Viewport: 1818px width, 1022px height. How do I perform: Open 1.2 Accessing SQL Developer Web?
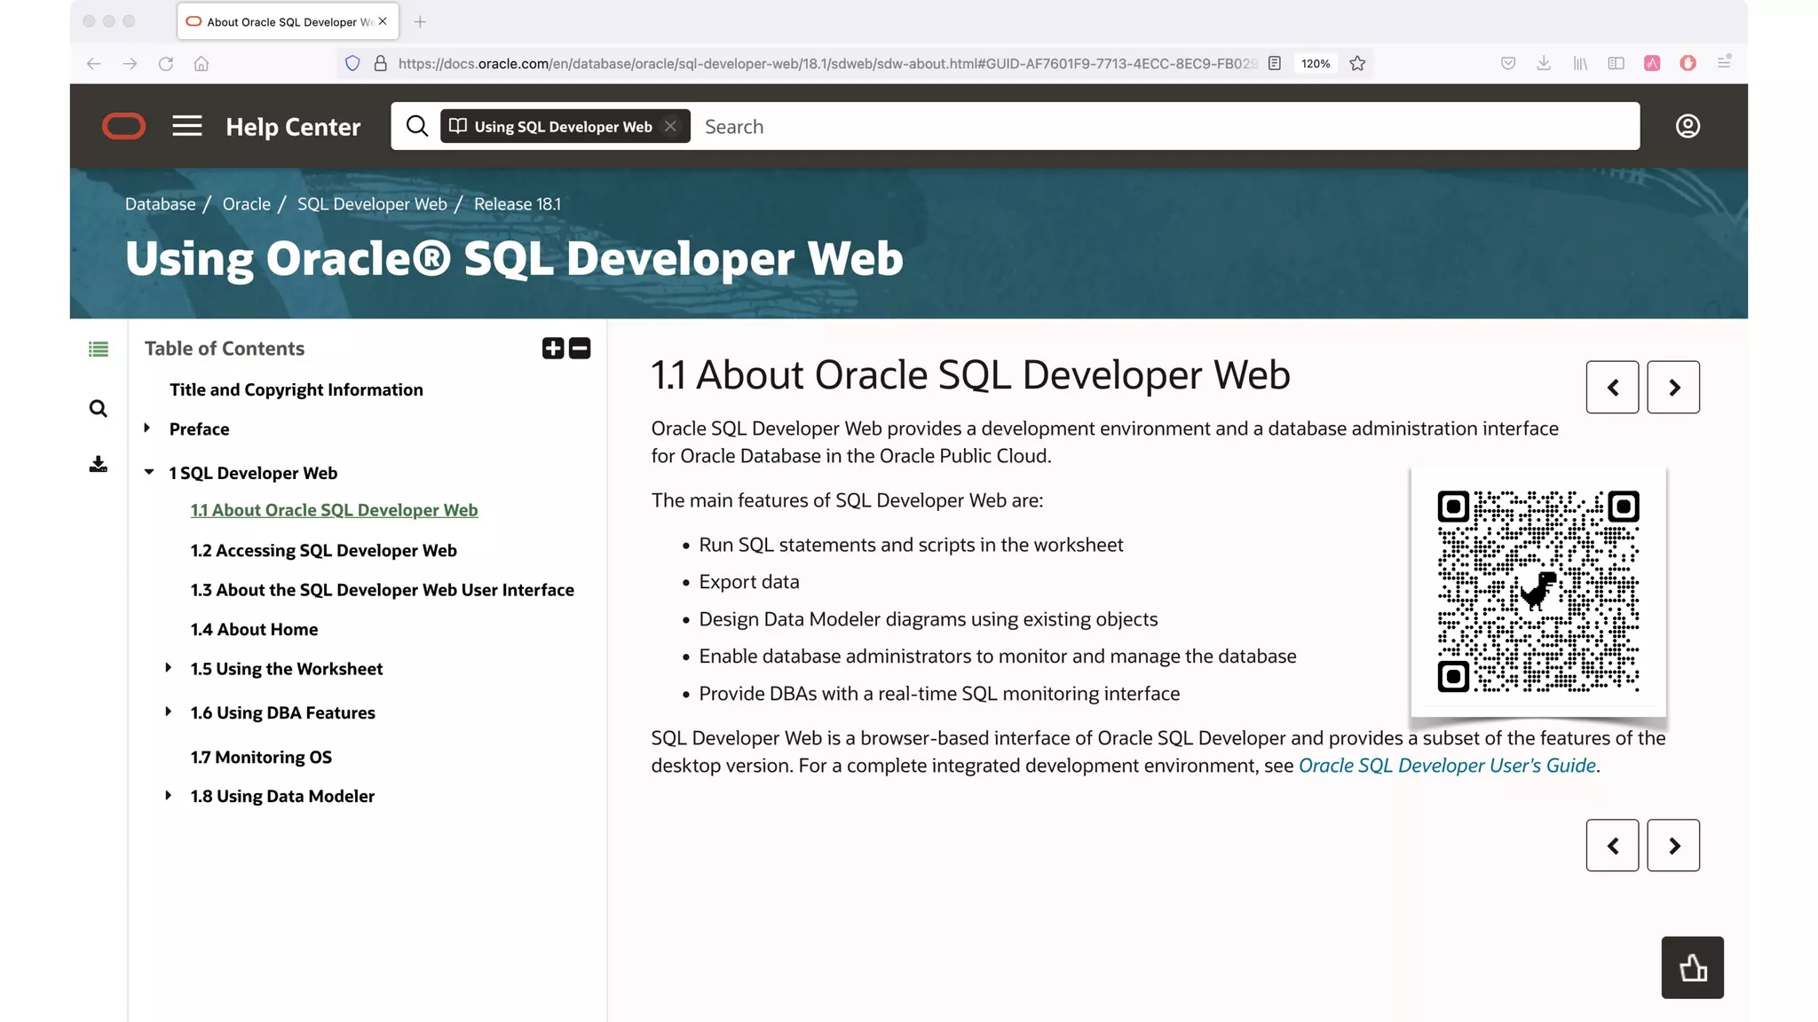click(x=323, y=550)
